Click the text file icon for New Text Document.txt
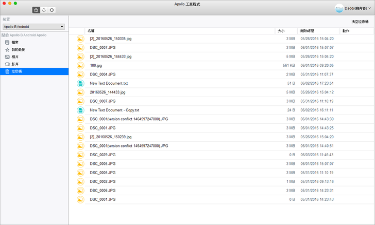 coord(80,83)
